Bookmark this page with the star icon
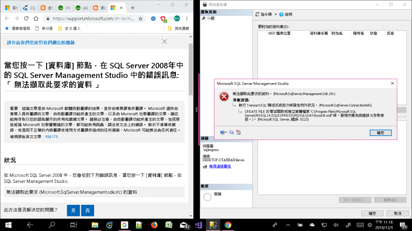Image resolution: width=412 pixels, height=231 pixels. click(x=140, y=18)
